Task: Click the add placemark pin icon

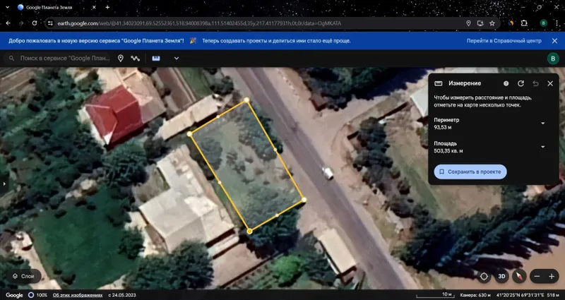Action: [121, 59]
